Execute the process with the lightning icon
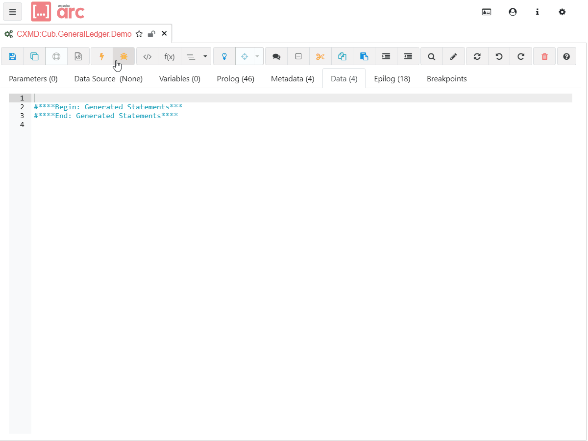 102,56
